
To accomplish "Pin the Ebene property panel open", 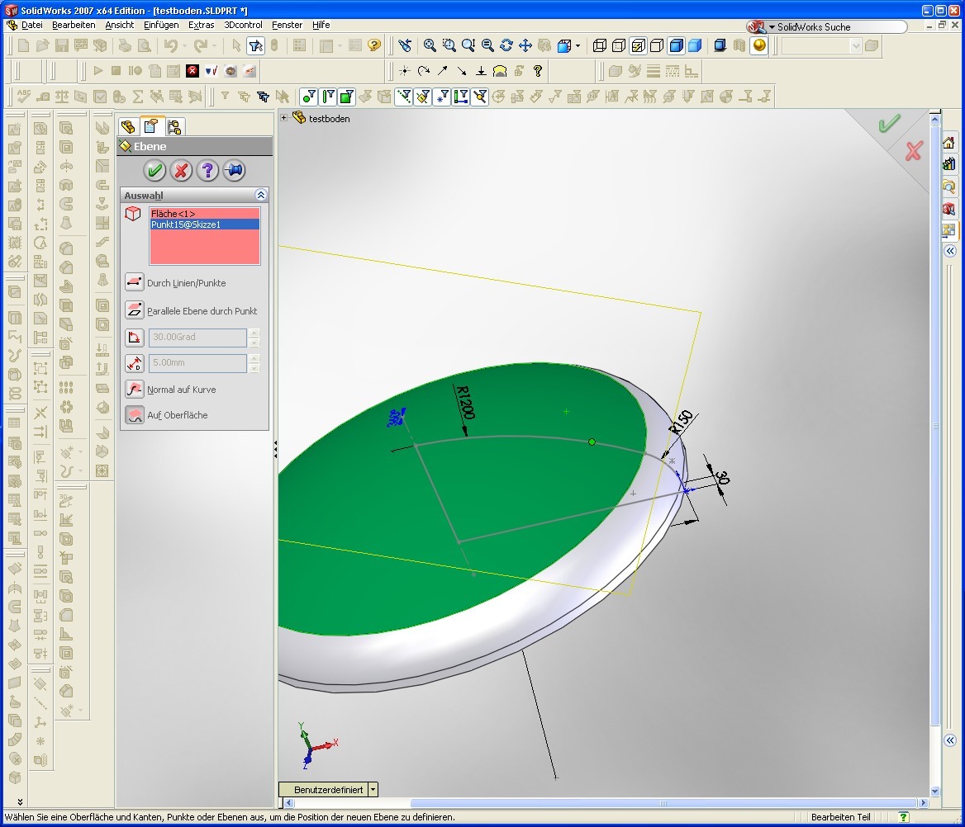I will (x=234, y=171).
